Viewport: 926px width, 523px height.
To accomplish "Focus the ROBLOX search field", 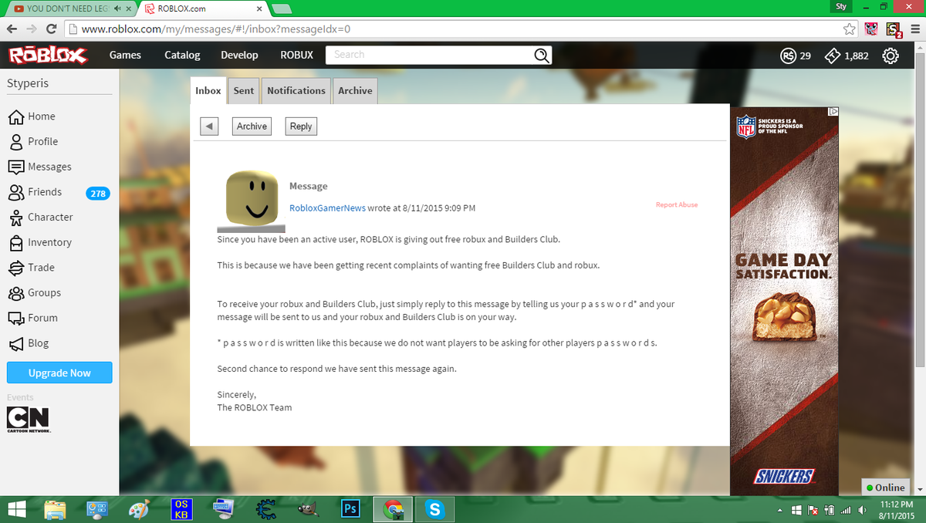I will click(x=429, y=55).
